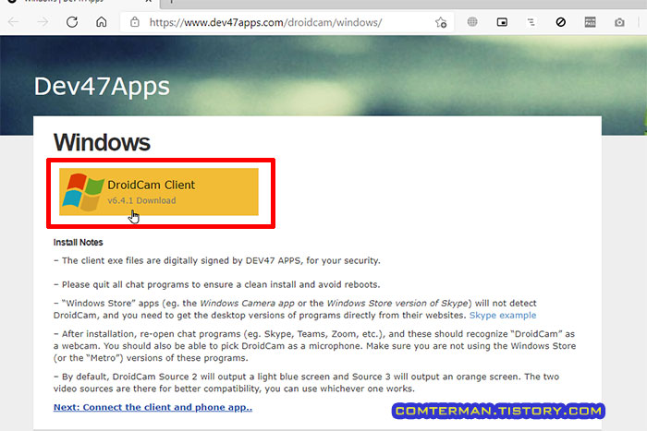Viewport: 647px width, 431px height.
Task: Open the list-lines toolbar icon
Action: coord(531,22)
